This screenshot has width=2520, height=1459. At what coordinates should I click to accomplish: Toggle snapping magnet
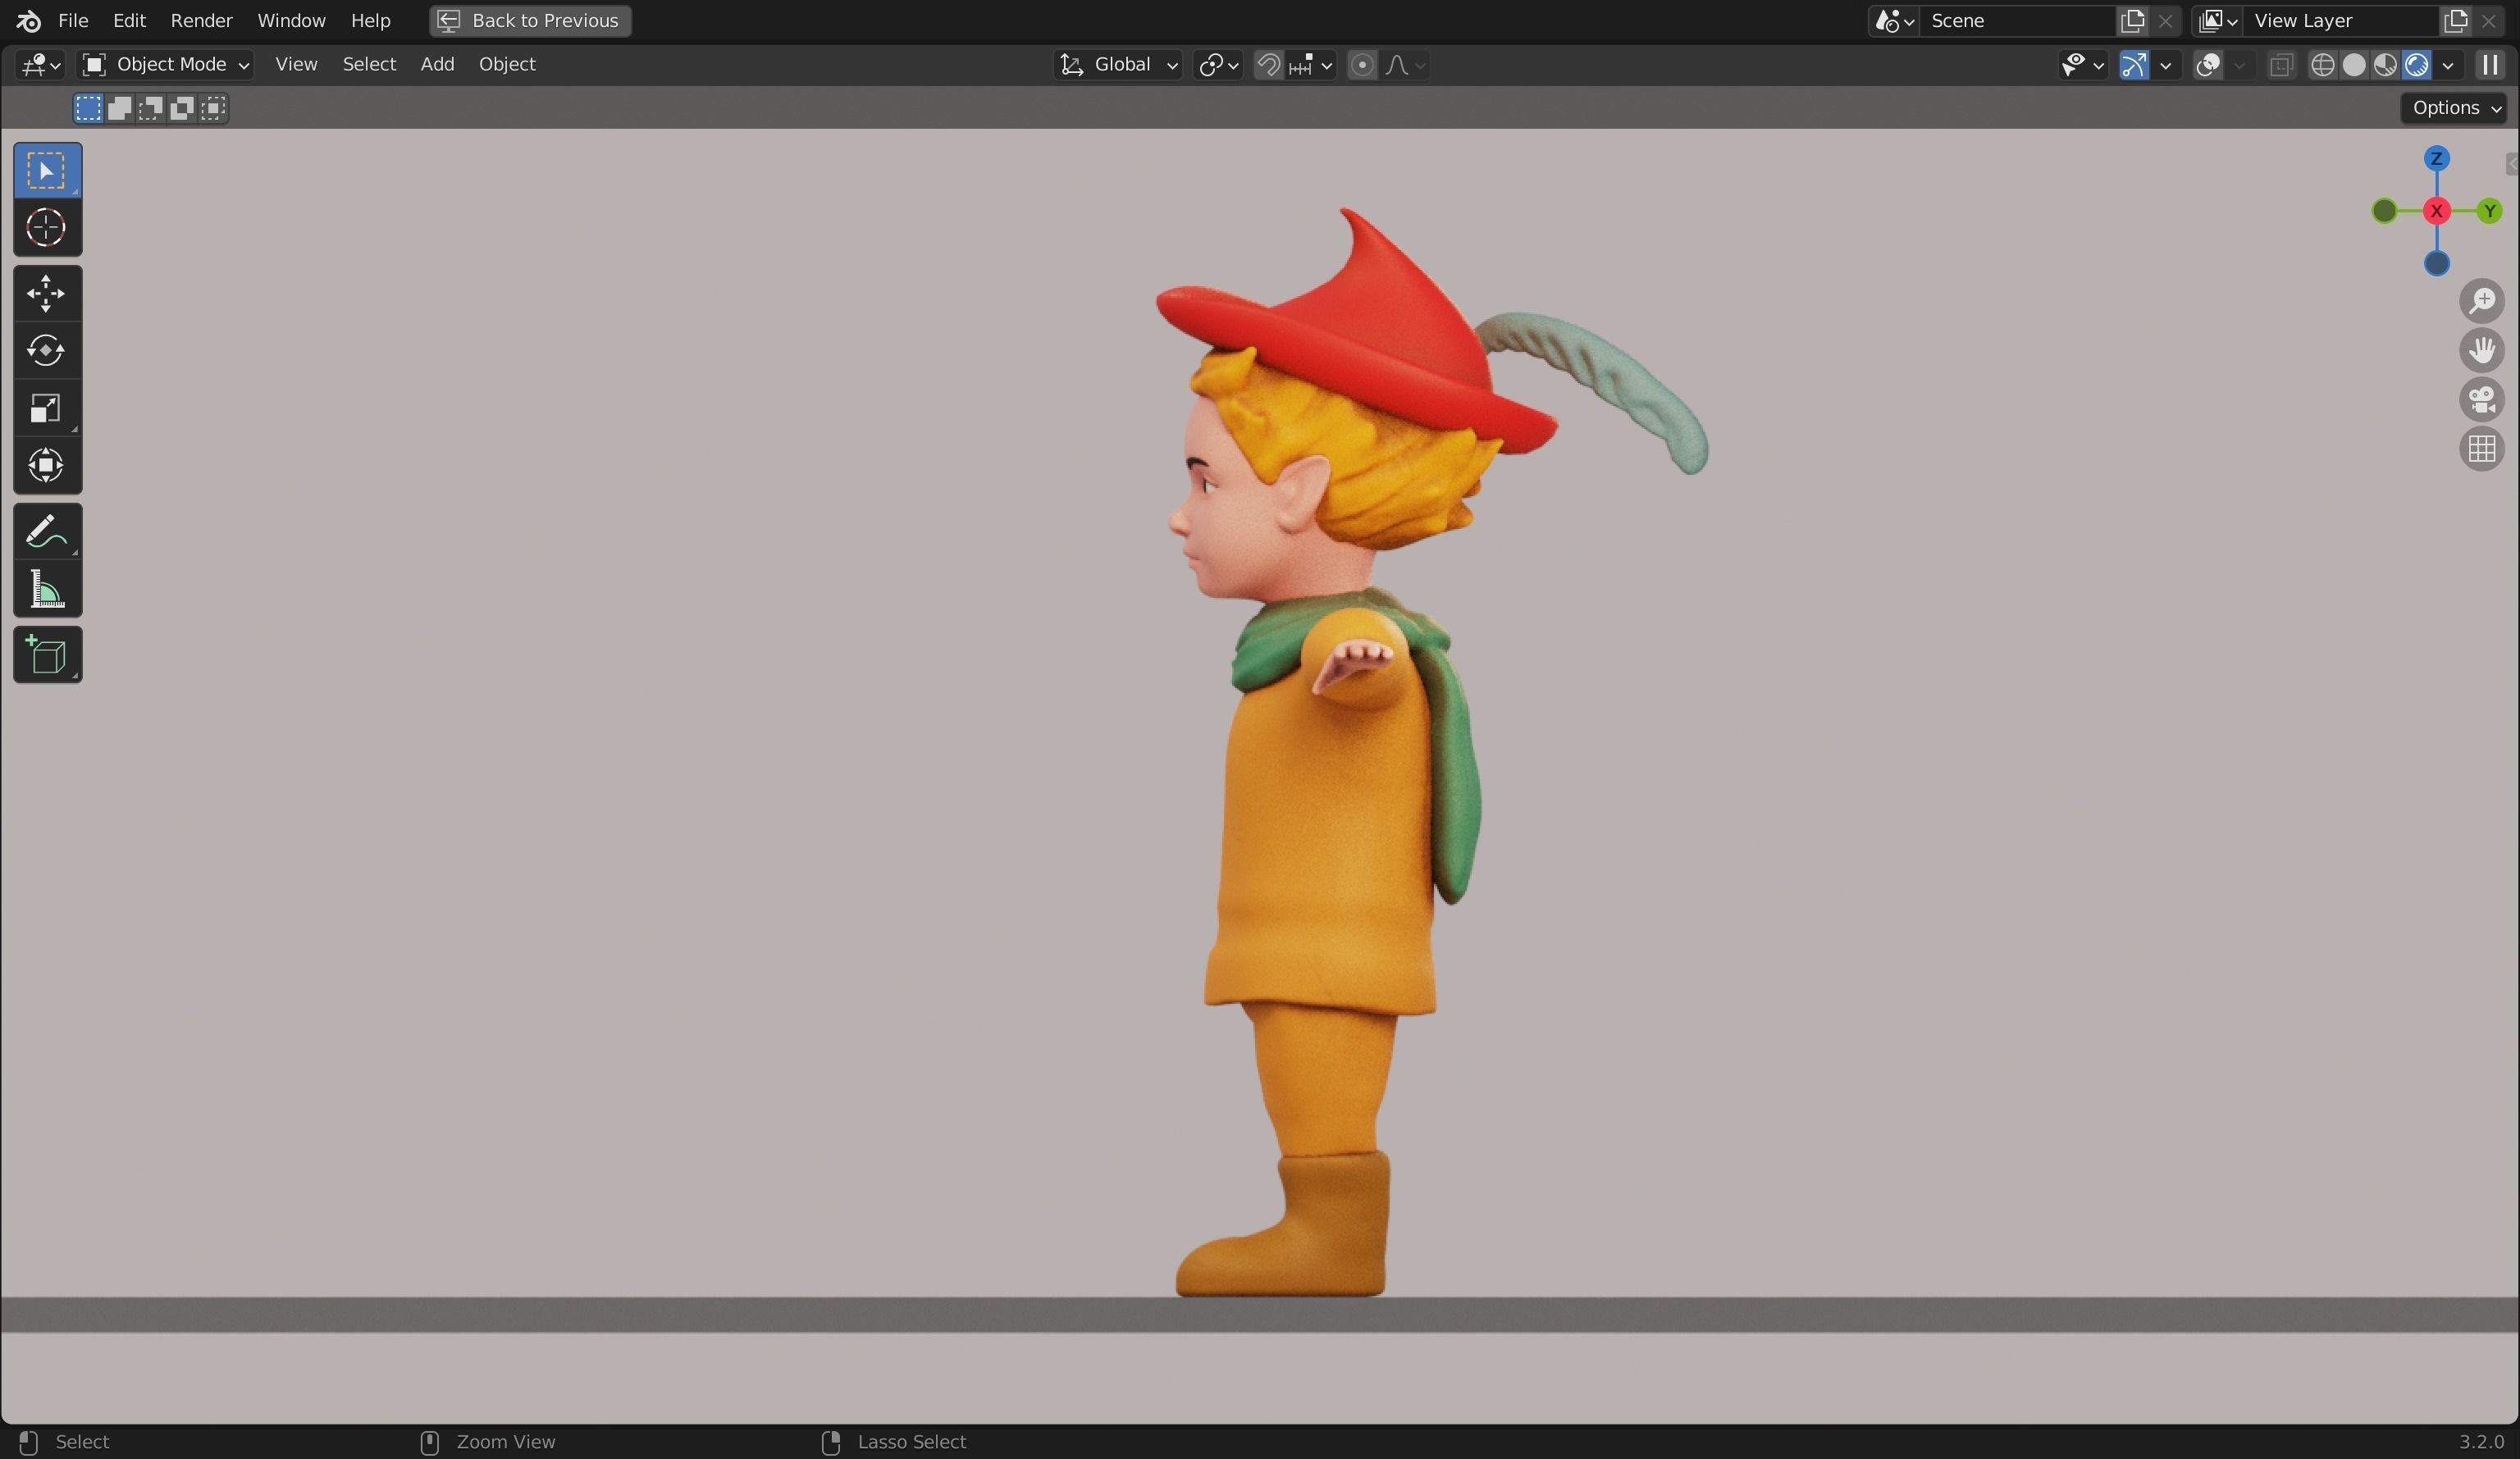point(1268,65)
